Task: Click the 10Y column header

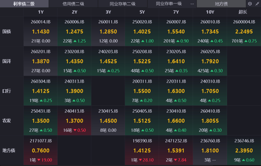Action: (210, 12)
